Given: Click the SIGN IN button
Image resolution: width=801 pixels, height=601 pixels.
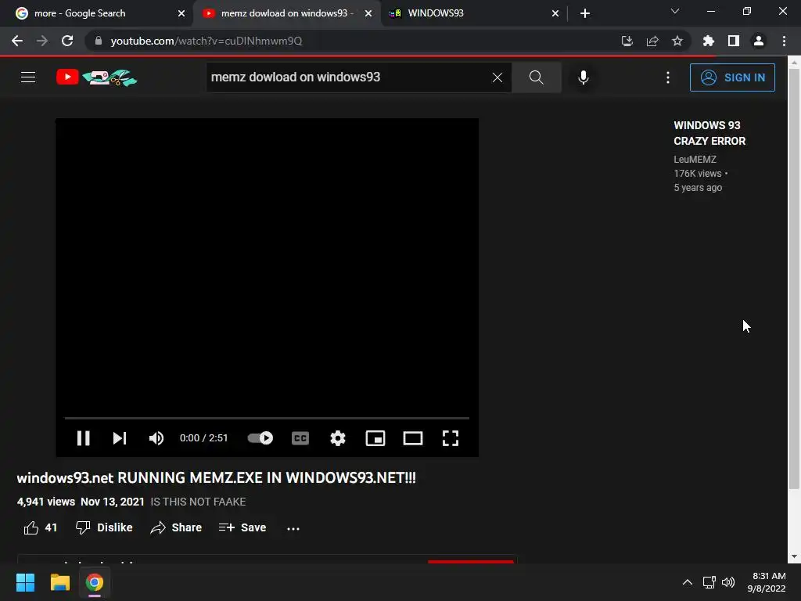Looking at the screenshot, I should 732,77.
